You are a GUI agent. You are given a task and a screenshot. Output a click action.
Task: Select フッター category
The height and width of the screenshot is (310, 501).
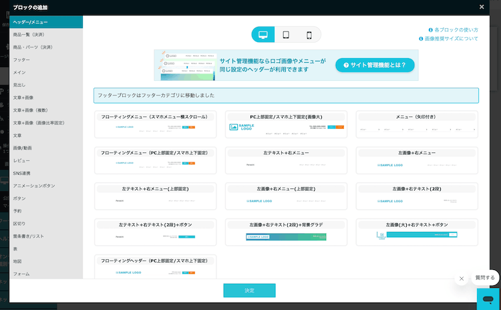(46, 59)
